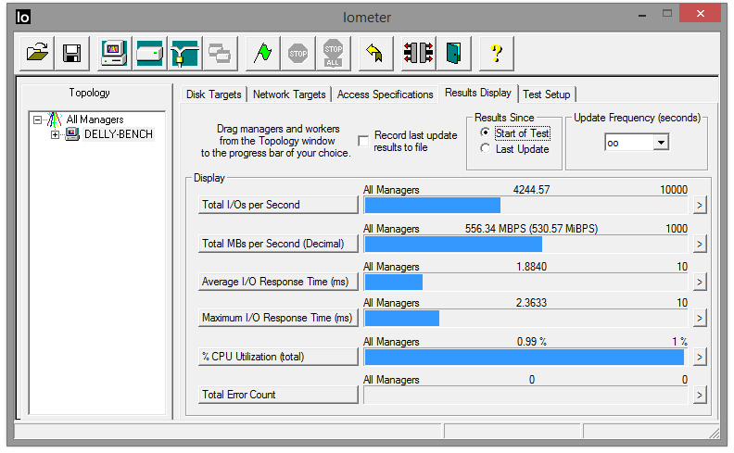Select Start of Test radio button
The height and width of the screenshot is (453, 734).
pyautogui.click(x=486, y=132)
